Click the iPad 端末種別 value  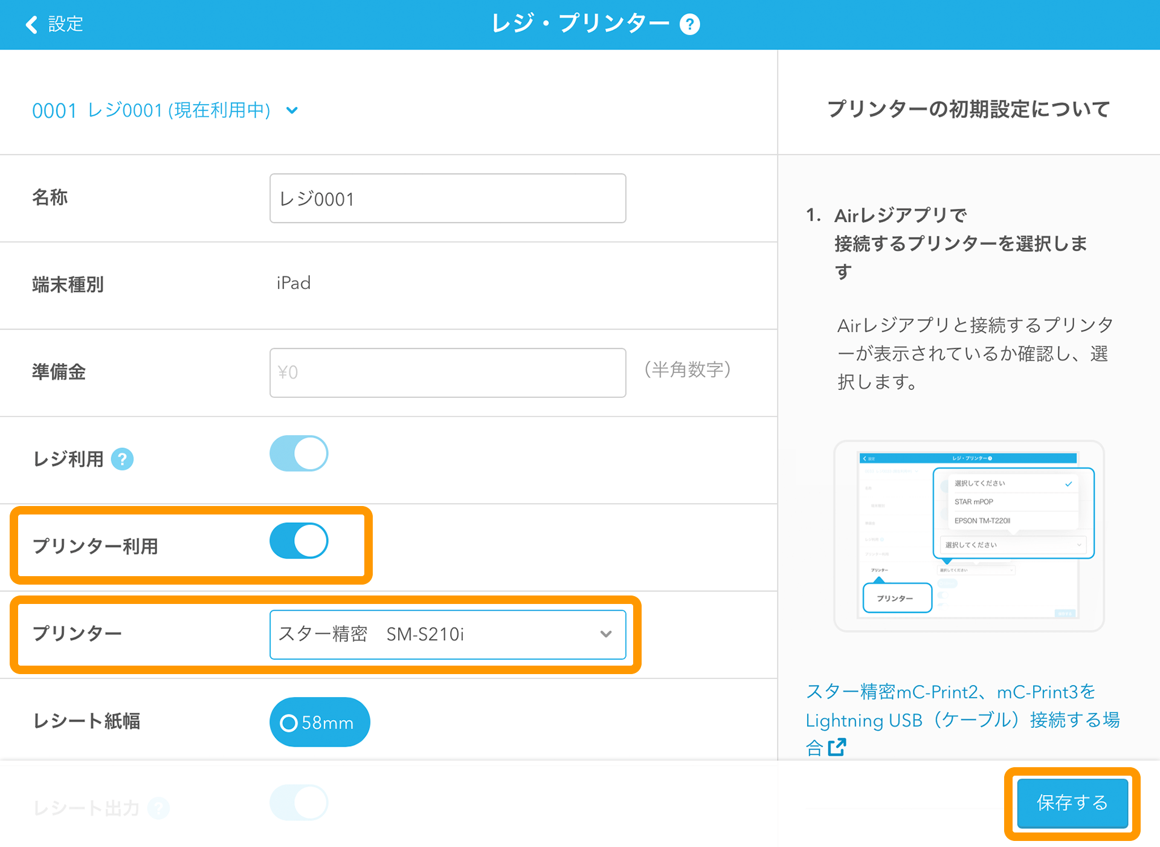(x=294, y=283)
